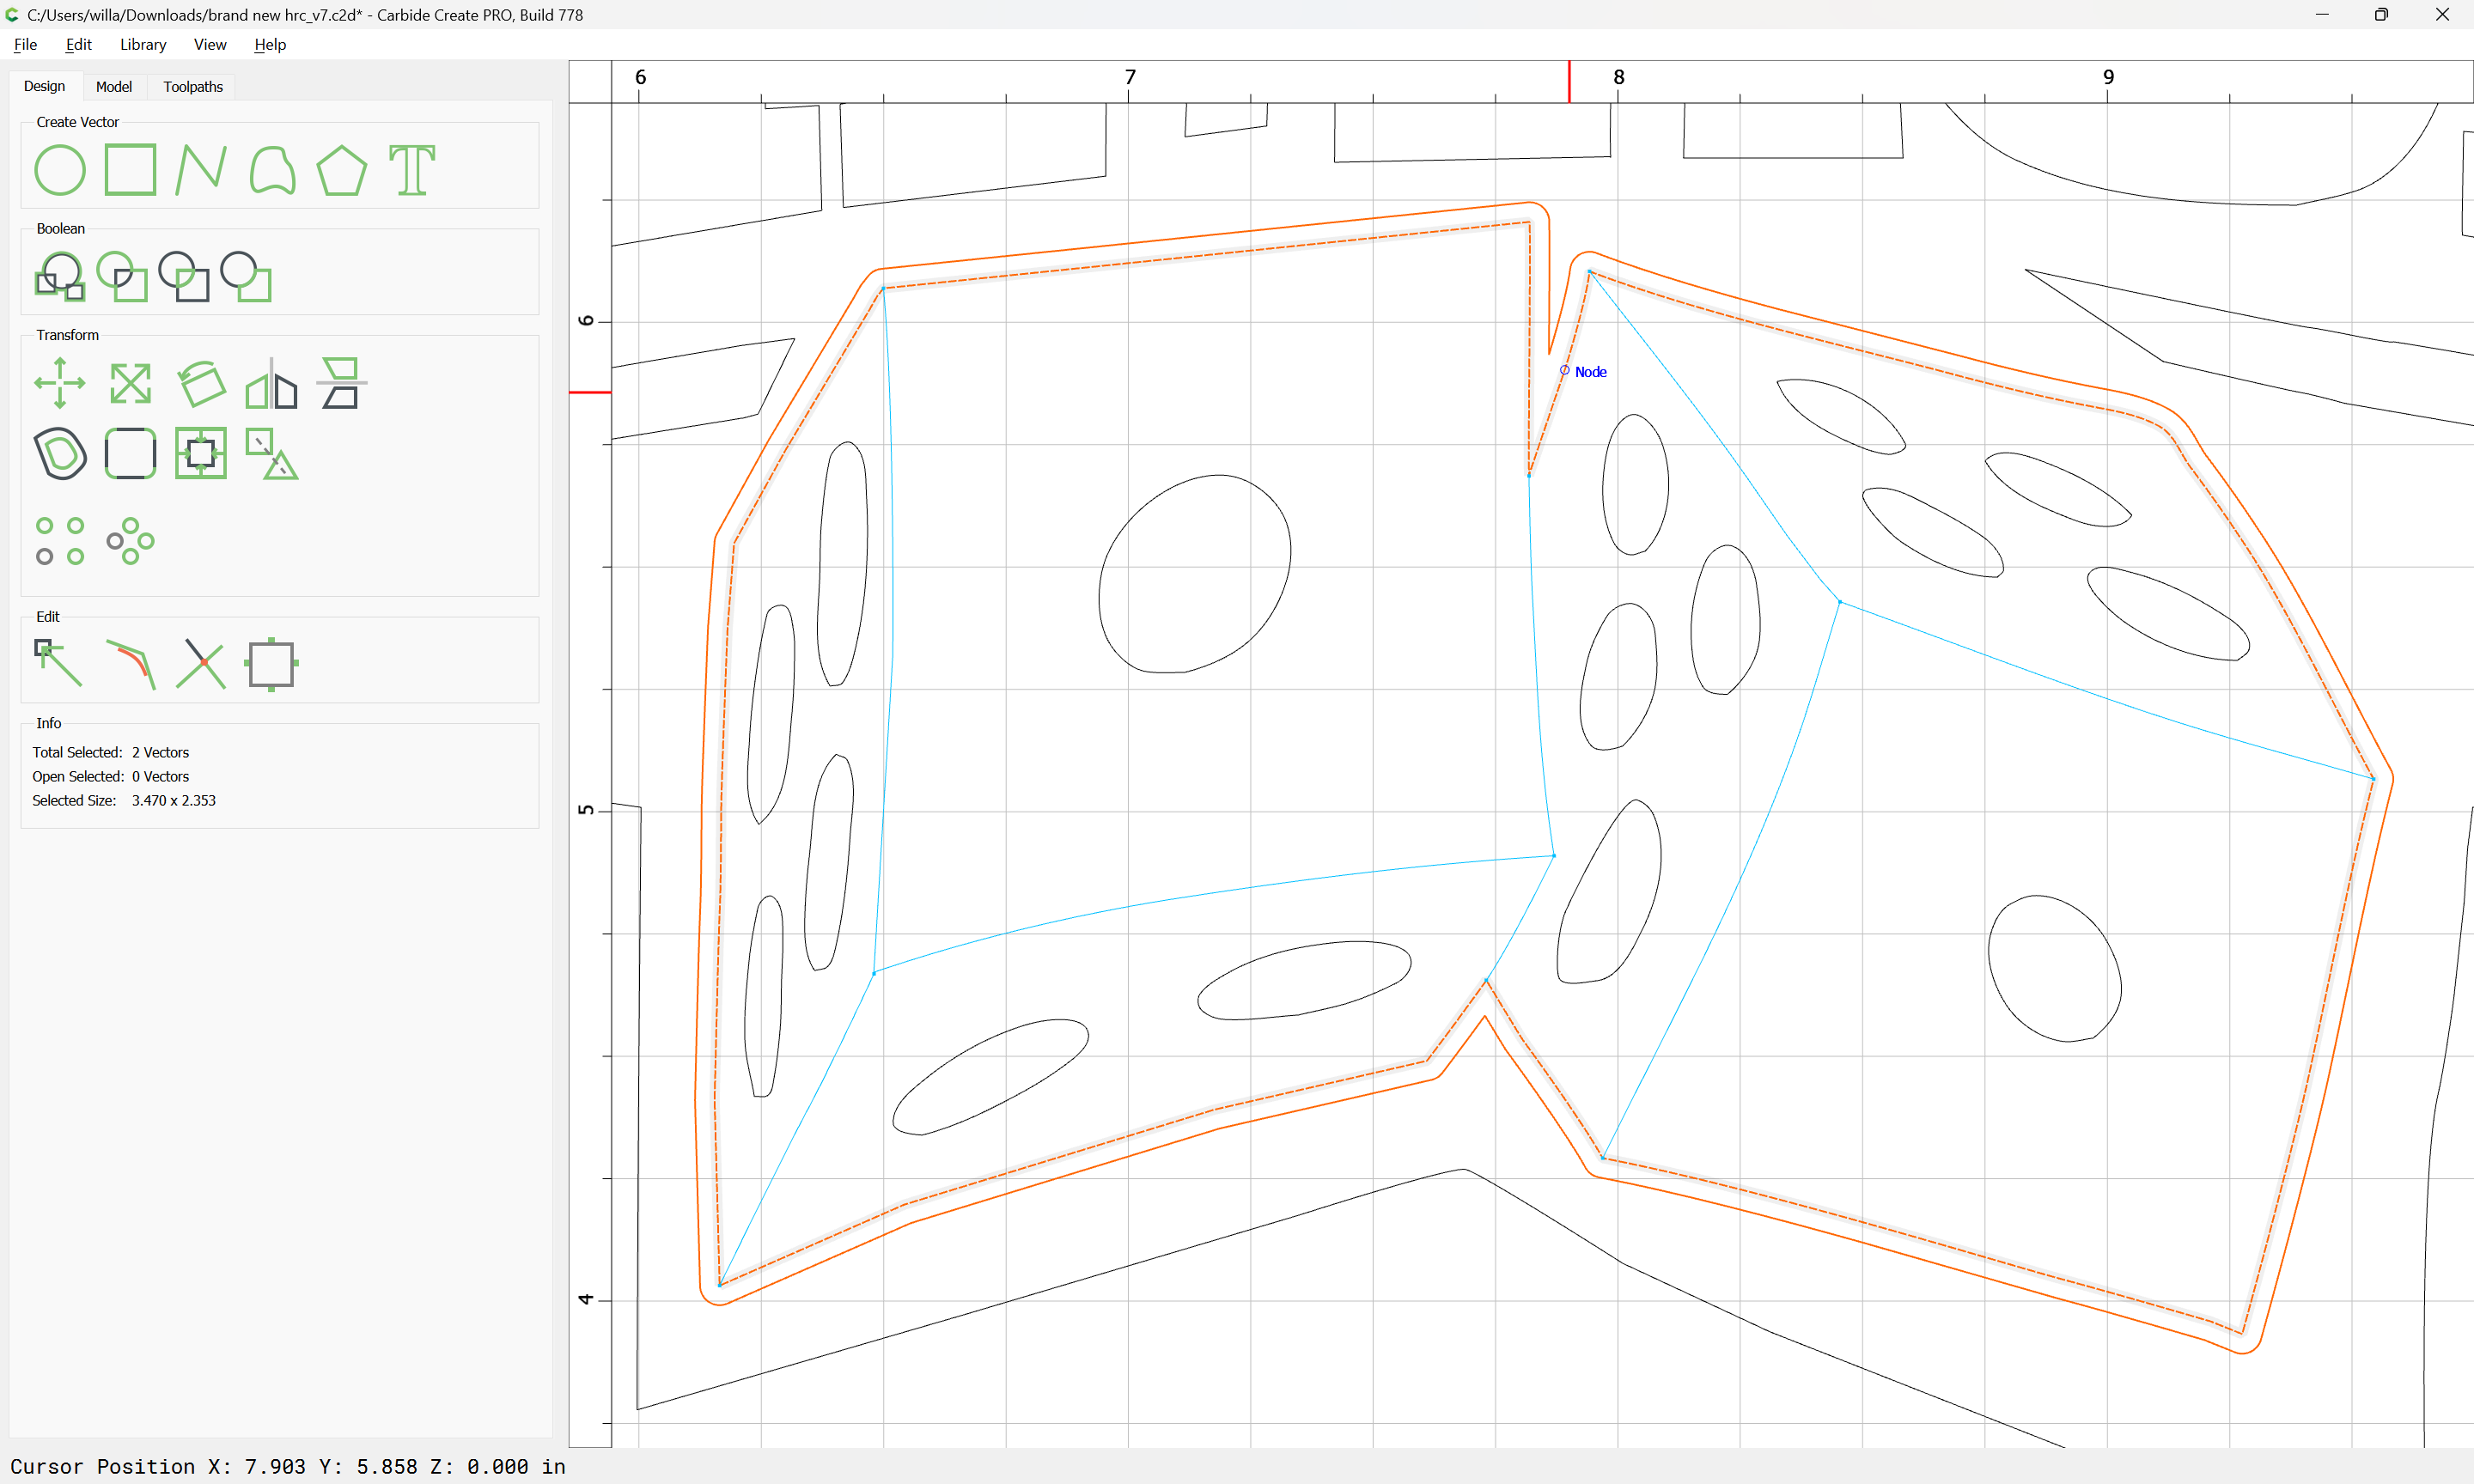Open the Corner rounding tool
The image size is (2474, 1484).
tap(130, 454)
